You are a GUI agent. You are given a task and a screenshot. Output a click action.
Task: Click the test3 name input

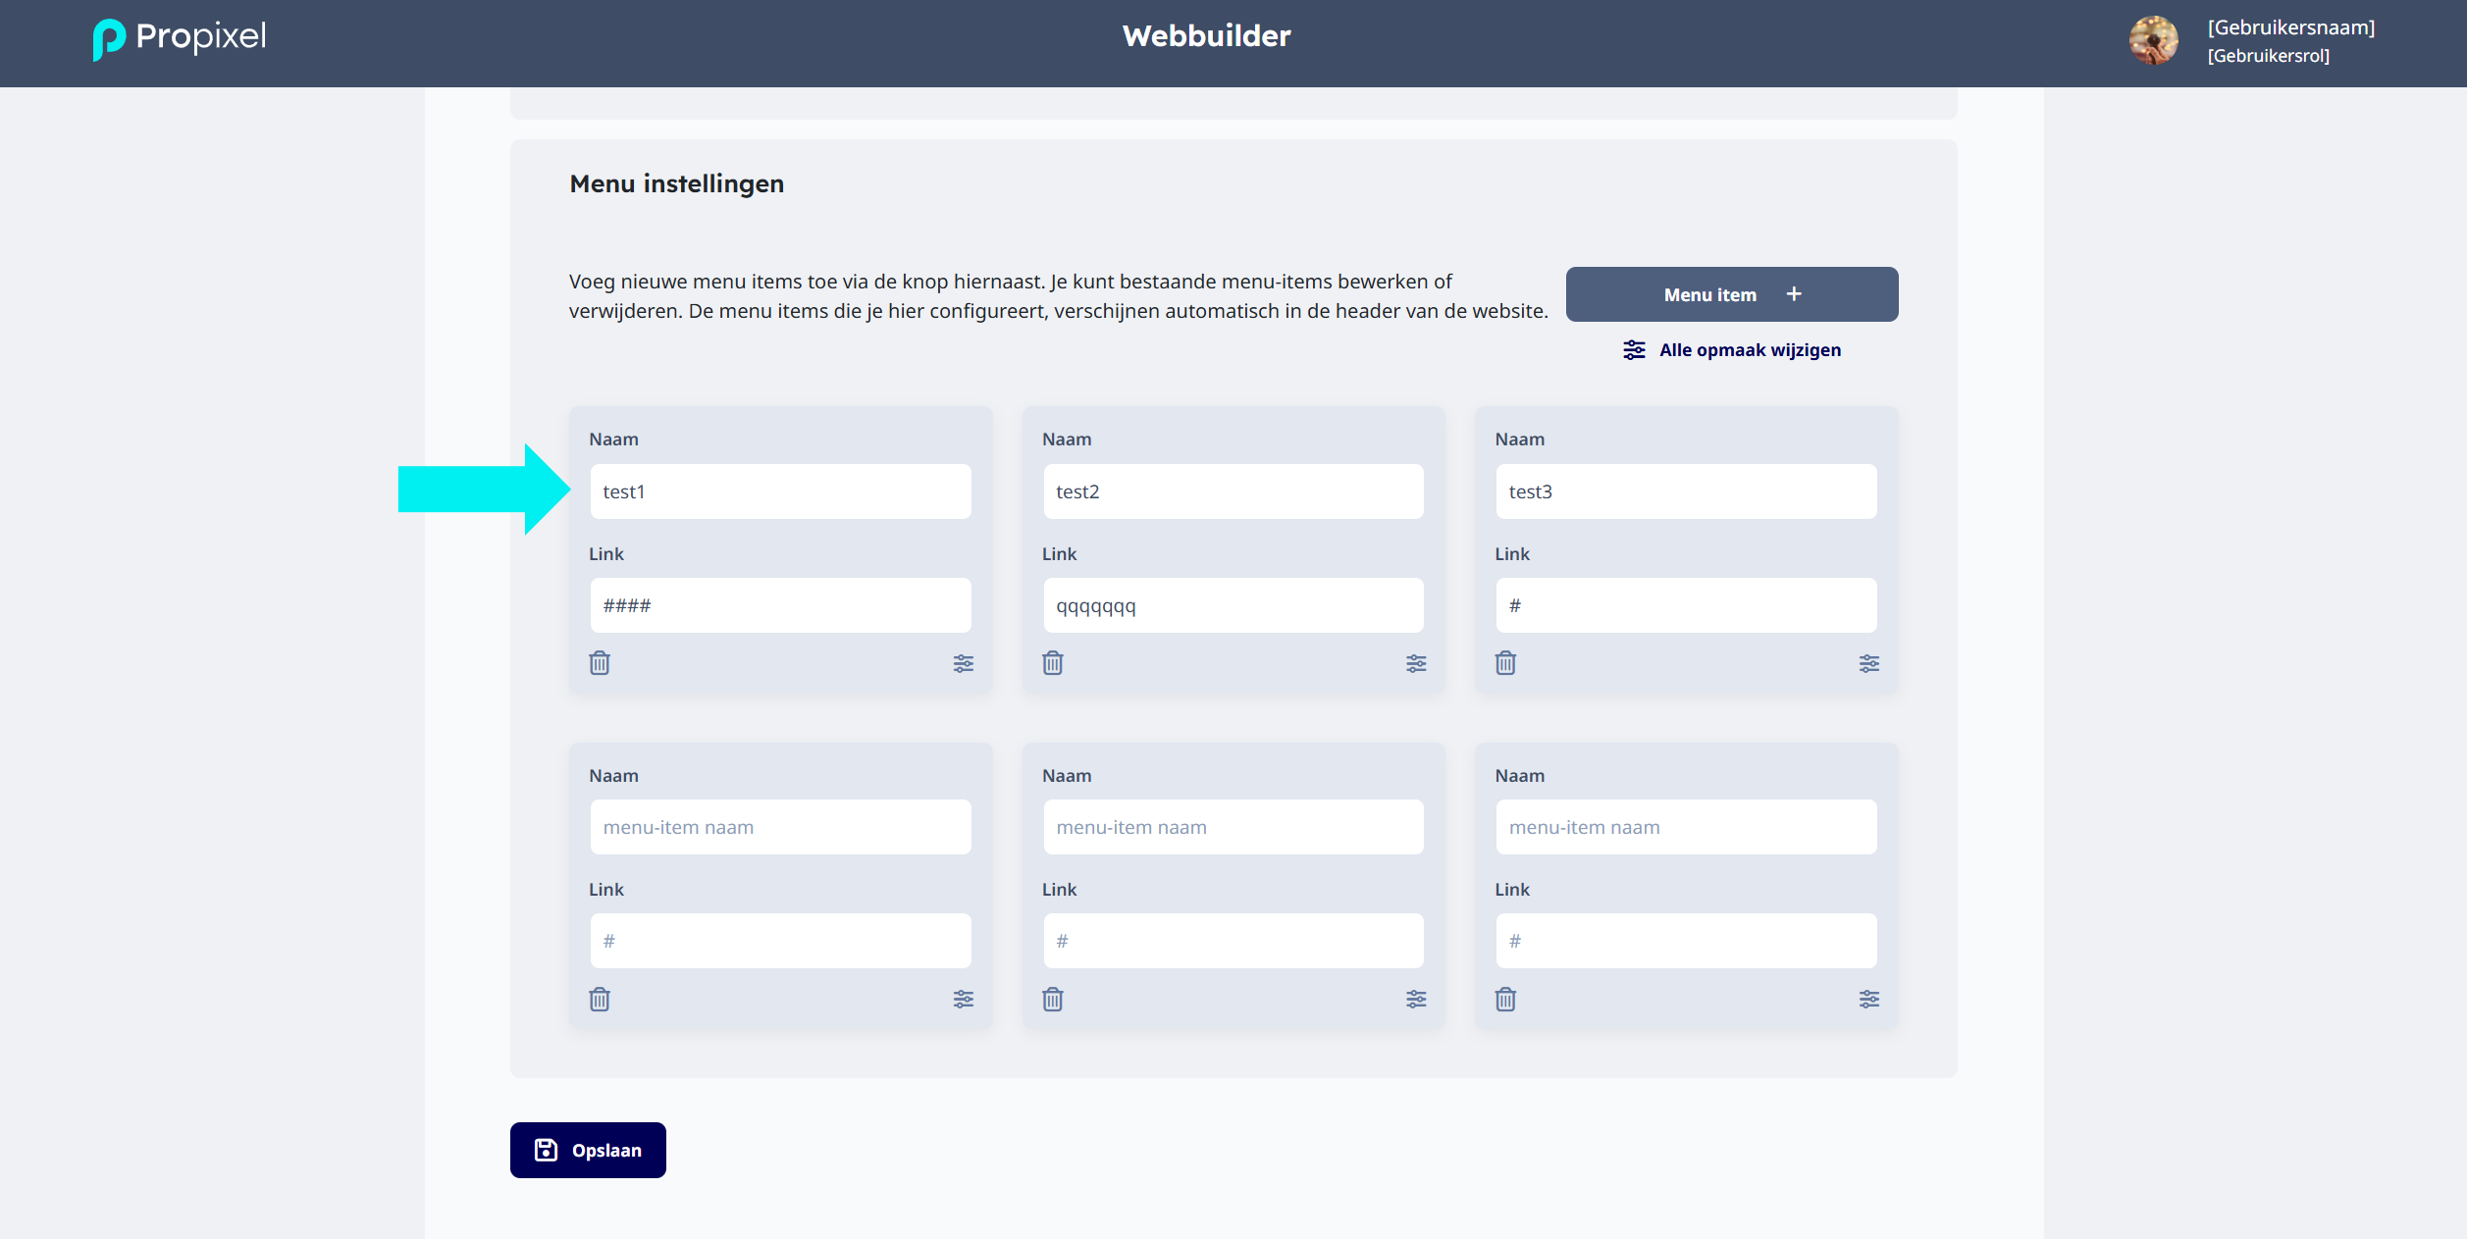pos(1686,491)
